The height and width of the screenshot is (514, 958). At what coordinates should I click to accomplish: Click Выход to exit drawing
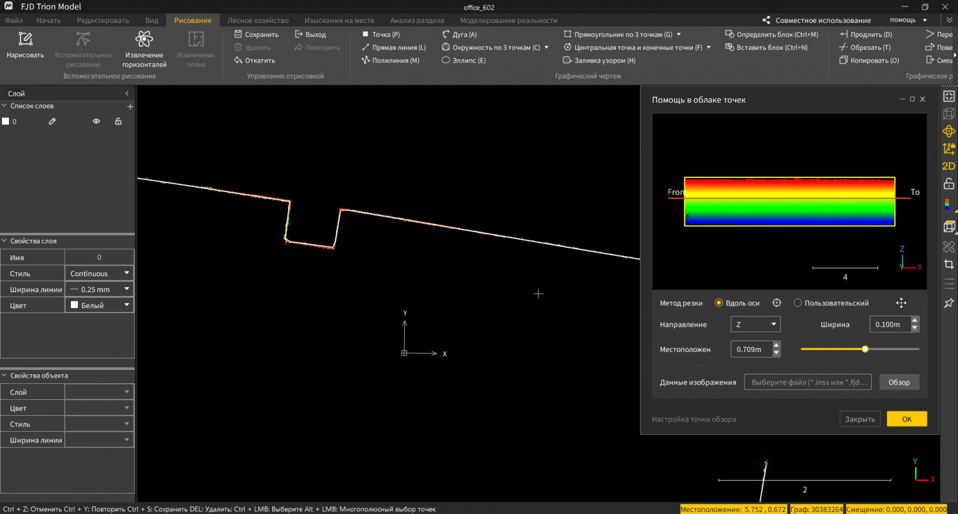coord(310,34)
